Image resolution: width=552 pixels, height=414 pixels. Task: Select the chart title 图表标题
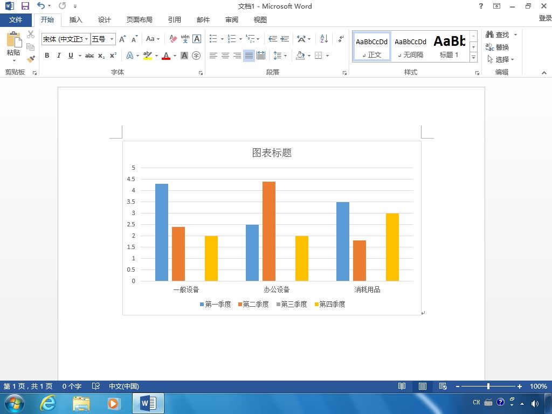point(272,153)
